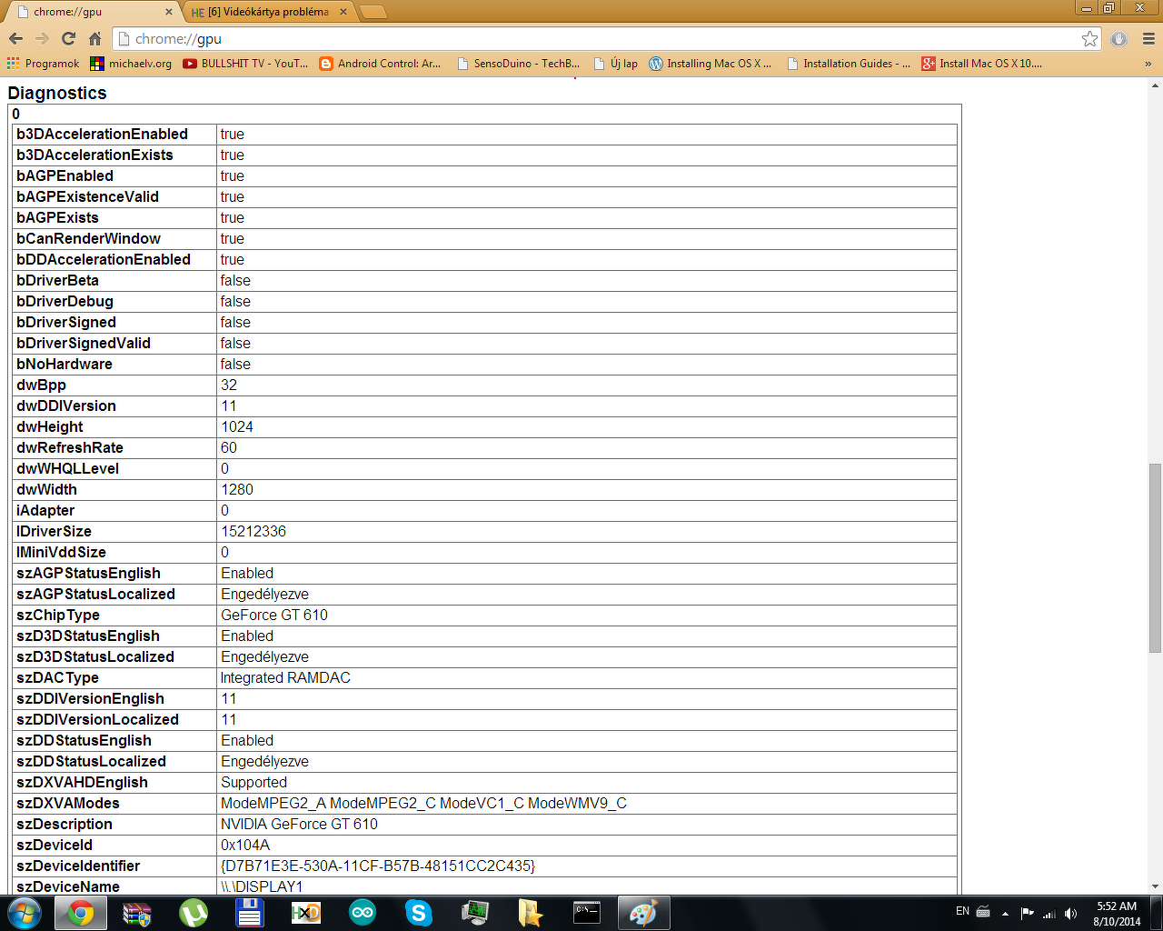
Task: Click the network signal tray icon
Action: tap(1049, 913)
